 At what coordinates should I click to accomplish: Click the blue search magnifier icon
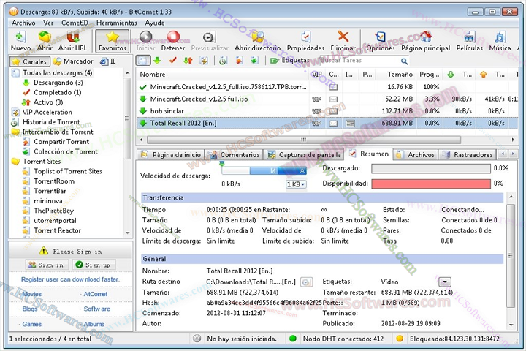tap(404, 61)
